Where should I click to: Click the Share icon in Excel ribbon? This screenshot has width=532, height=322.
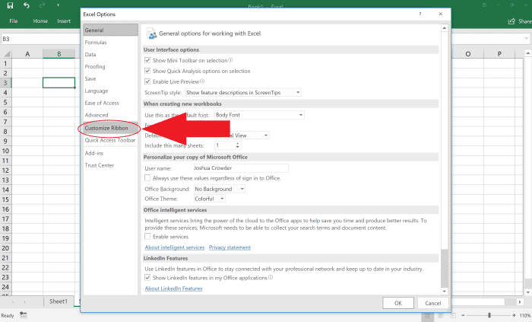click(x=511, y=21)
